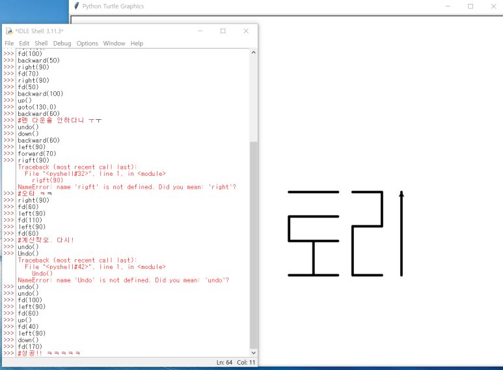Minimize the IDLE Shell window
Screen dimensions: 503x370
coord(200,31)
